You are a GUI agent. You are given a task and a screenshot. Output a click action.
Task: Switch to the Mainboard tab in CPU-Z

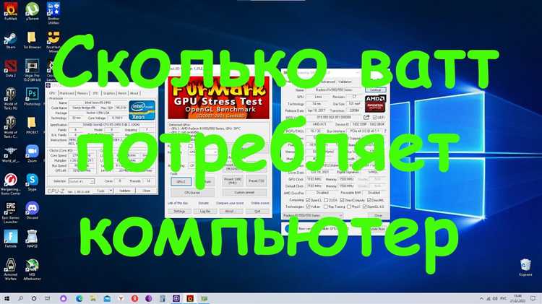[66, 93]
